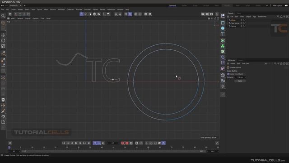Open the search magnifier at top left
The width and height of the screenshot is (289, 163).
[3, 16]
